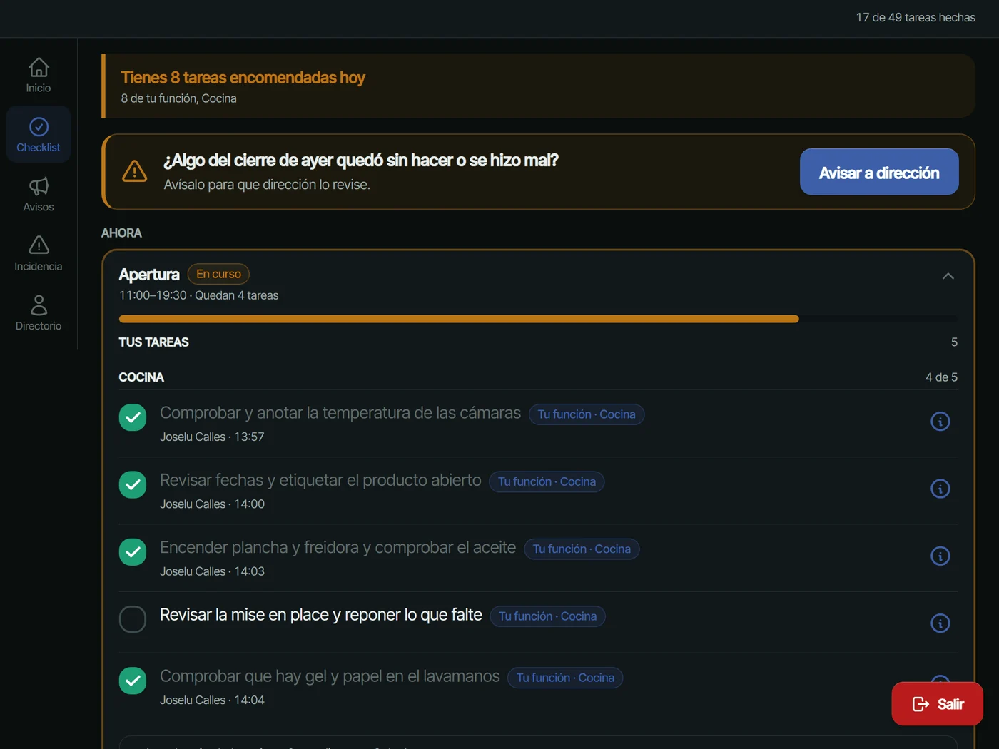Click Tu función · Cocina tag on mise en place

[x=547, y=616]
